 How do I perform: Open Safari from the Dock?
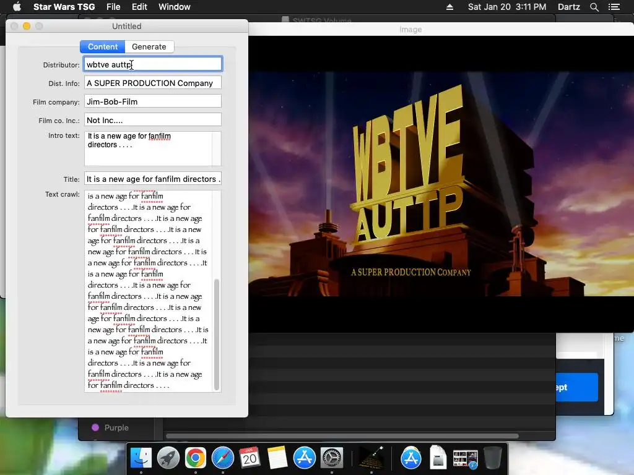223,458
